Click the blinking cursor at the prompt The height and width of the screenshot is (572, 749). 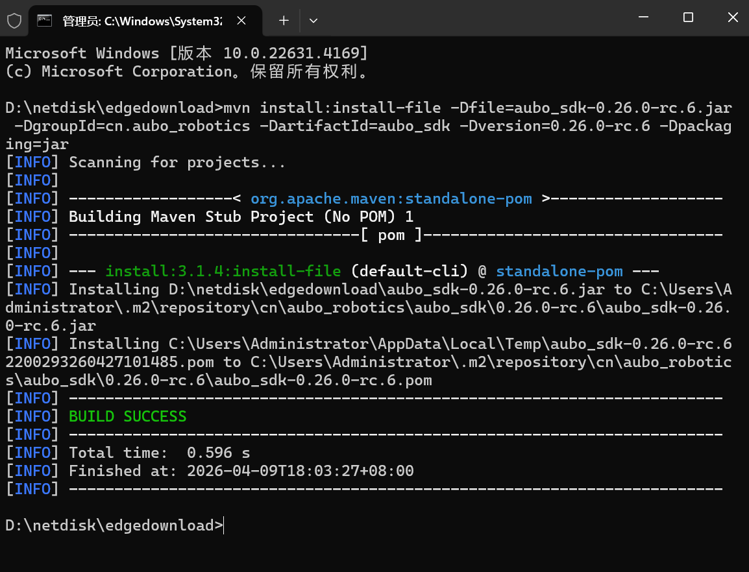pyautogui.click(x=223, y=525)
